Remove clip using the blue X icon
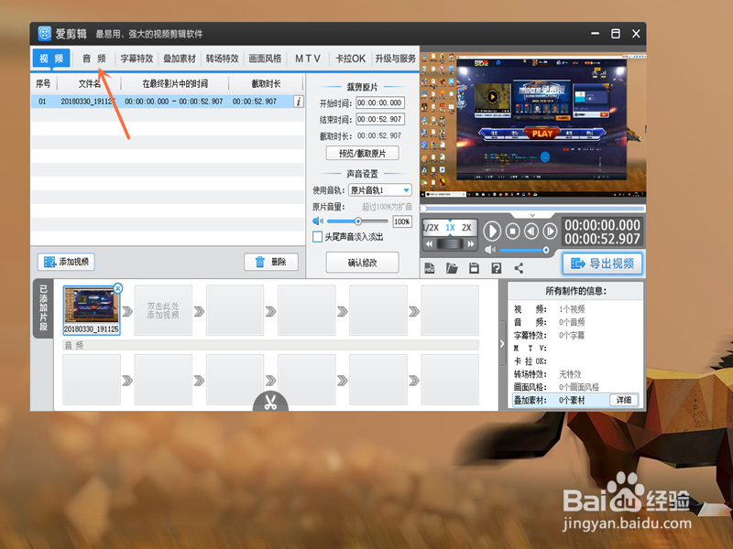The width and height of the screenshot is (733, 549). tap(118, 288)
